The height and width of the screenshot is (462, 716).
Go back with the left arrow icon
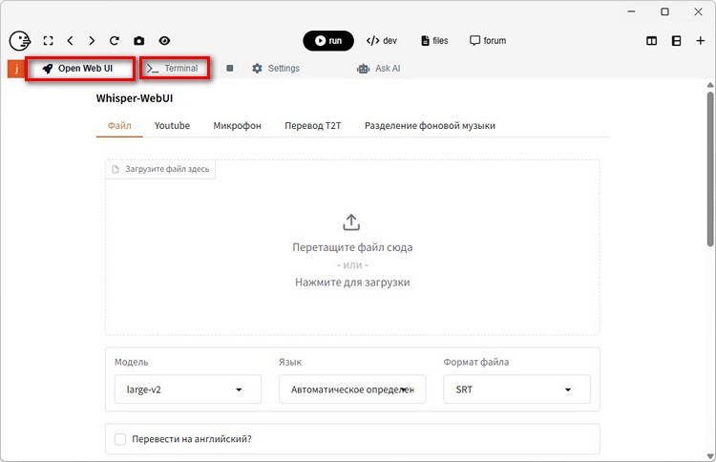tap(70, 41)
